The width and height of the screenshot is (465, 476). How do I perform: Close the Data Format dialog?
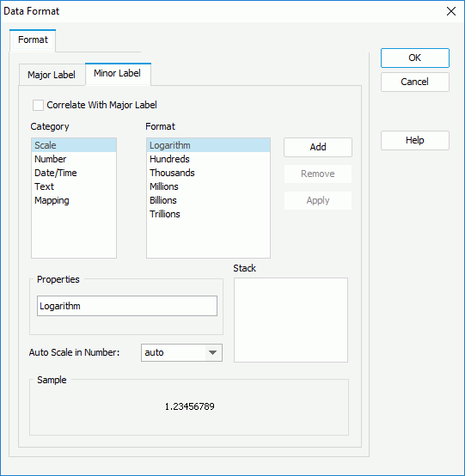point(451,11)
